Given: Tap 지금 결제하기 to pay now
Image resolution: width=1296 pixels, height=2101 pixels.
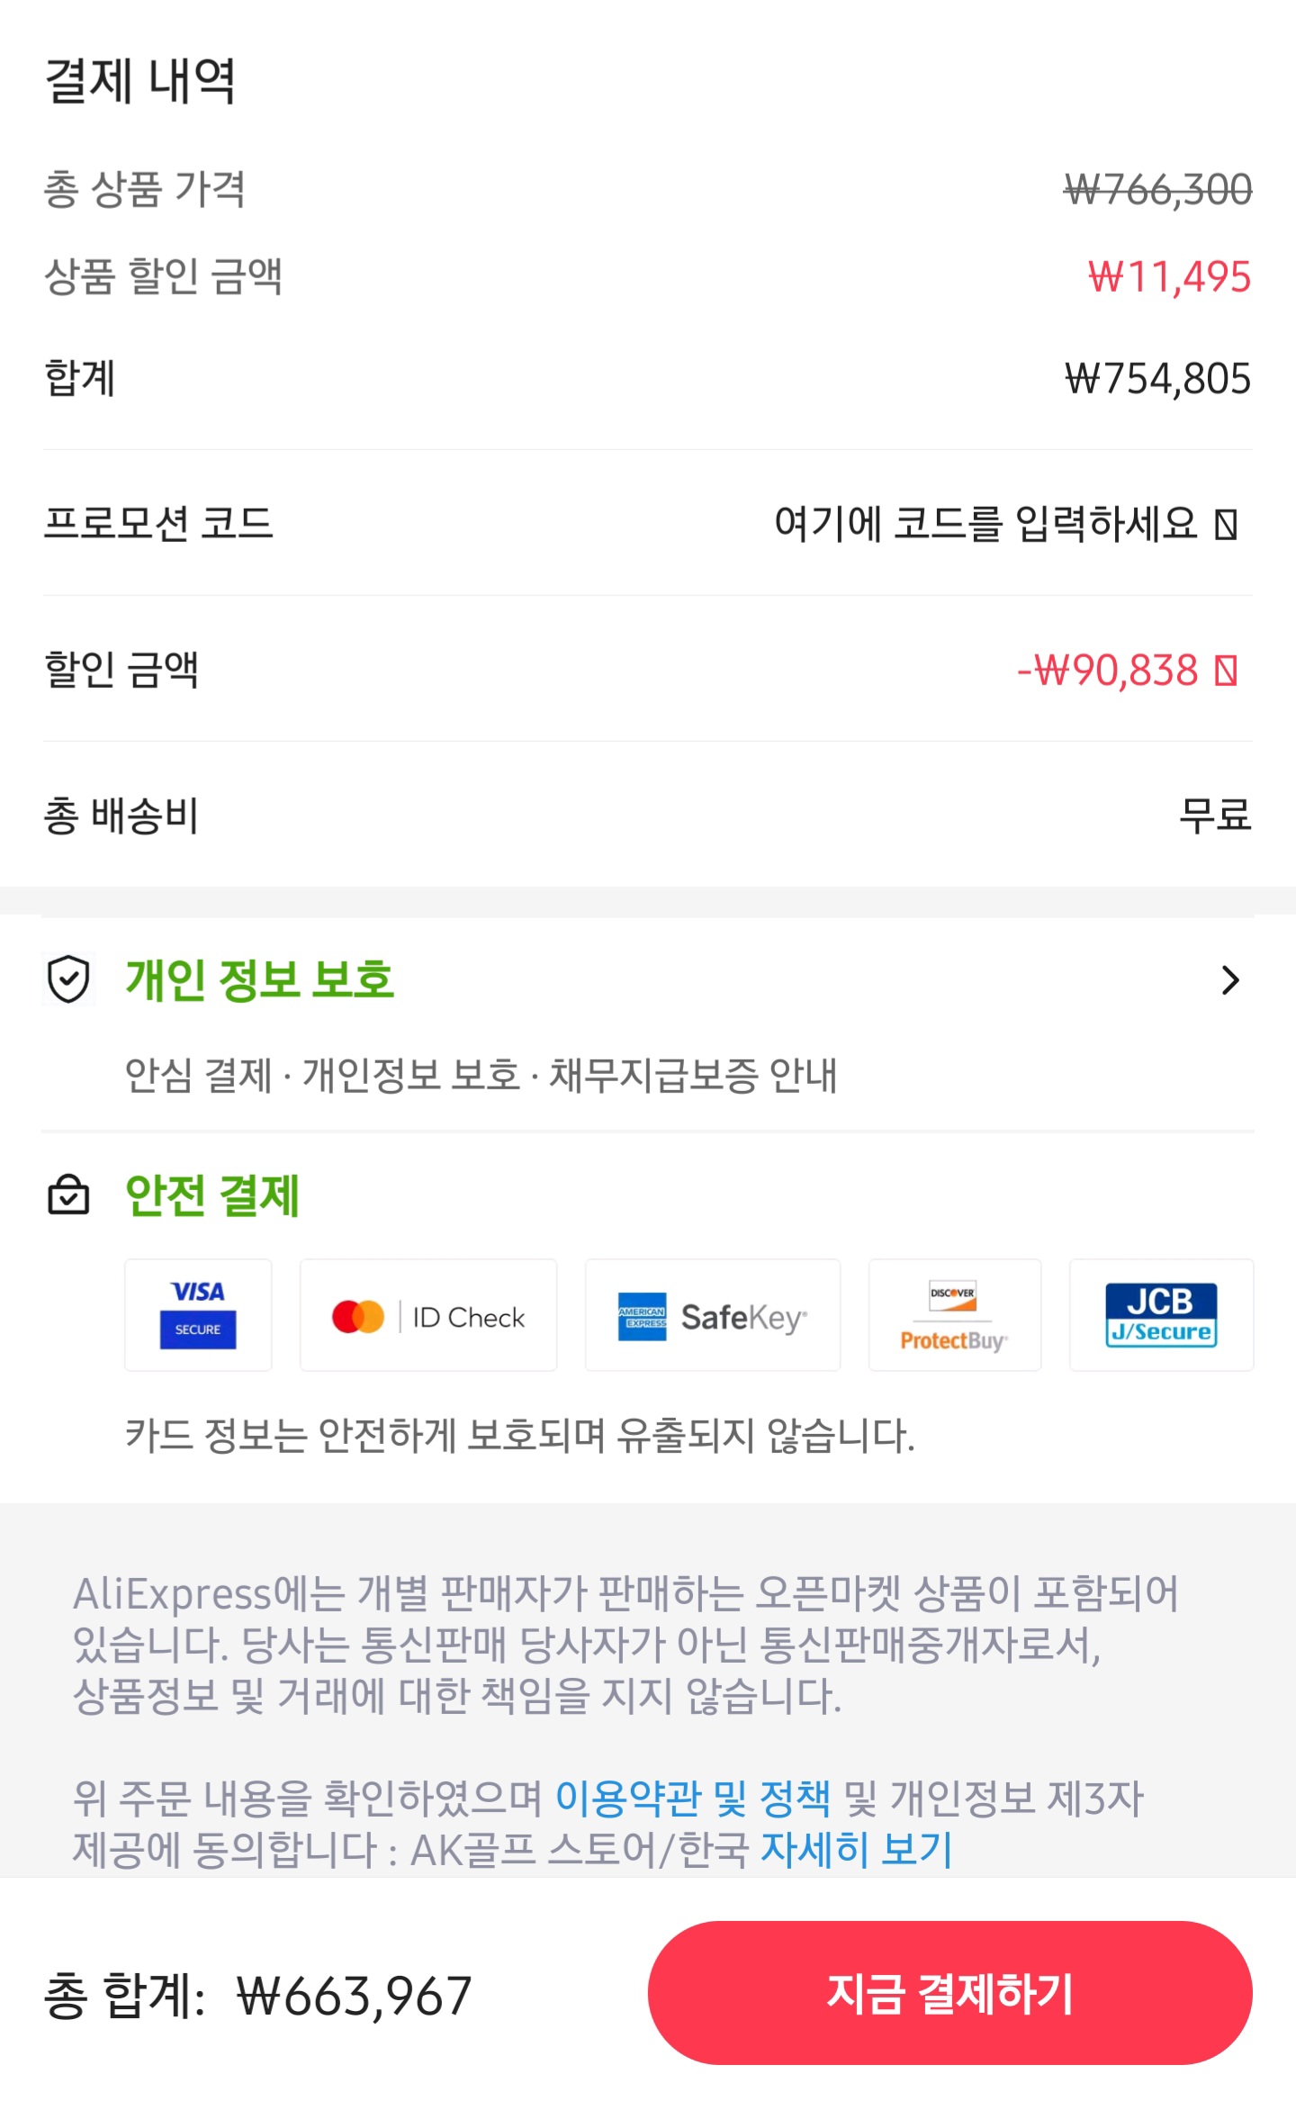Looking at the screenshot, I should 950,1993.
